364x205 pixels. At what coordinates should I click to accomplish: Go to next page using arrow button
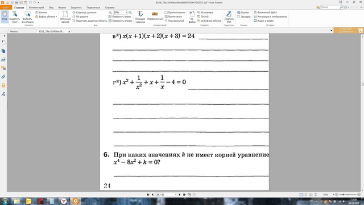click(180, 195)
